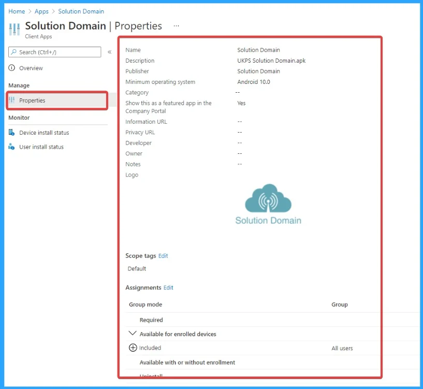
Task: Click the Privacy URL label
Action: [140, 132]
